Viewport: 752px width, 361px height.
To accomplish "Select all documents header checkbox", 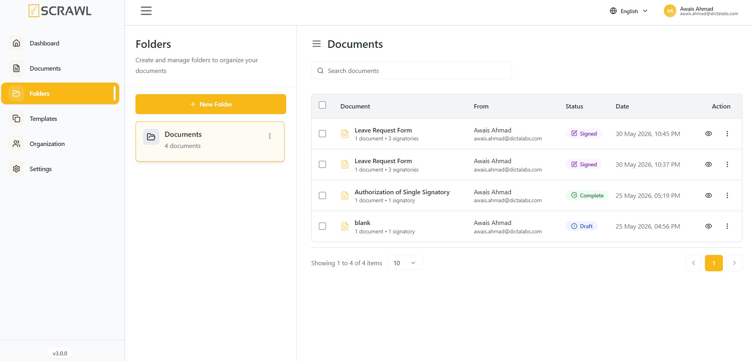I will [x=322, y=105].
